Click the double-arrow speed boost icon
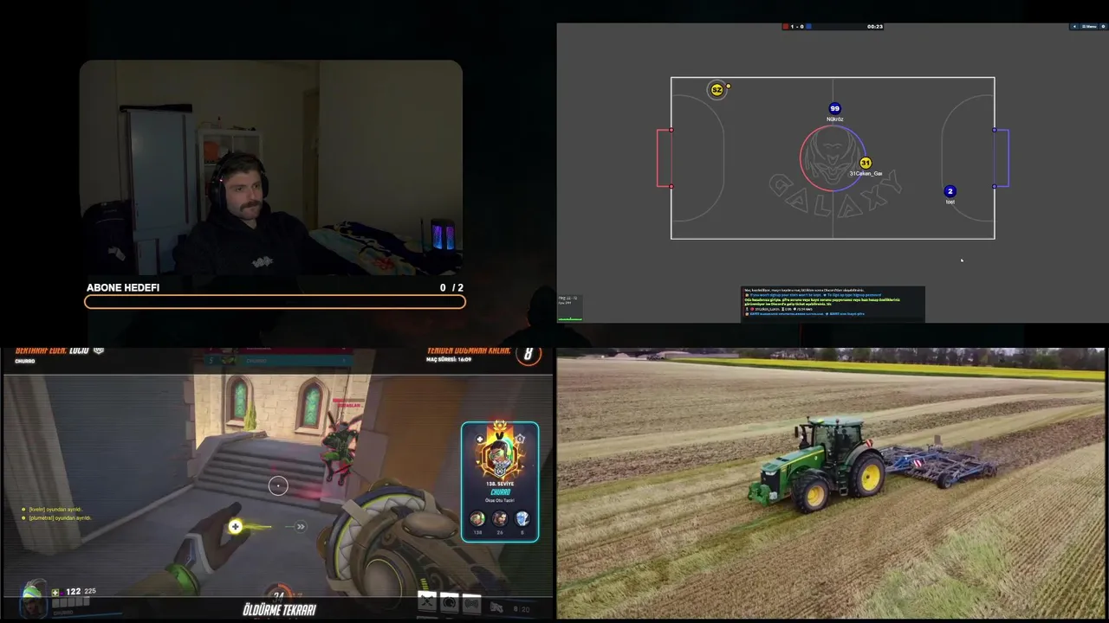 click(x=301, y=526)
